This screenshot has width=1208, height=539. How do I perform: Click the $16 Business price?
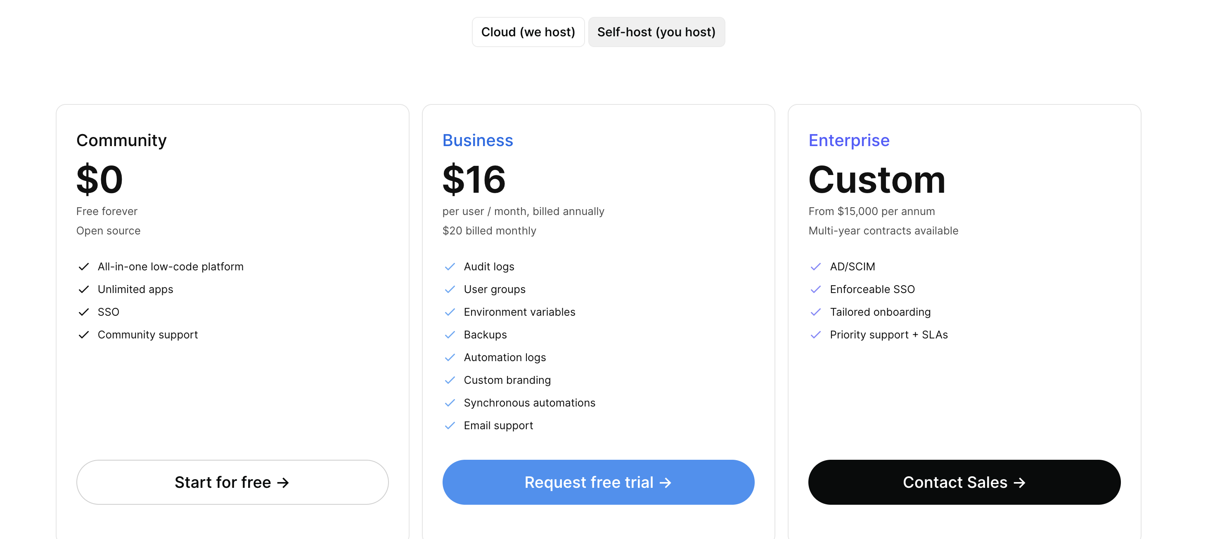coord(474,180)
